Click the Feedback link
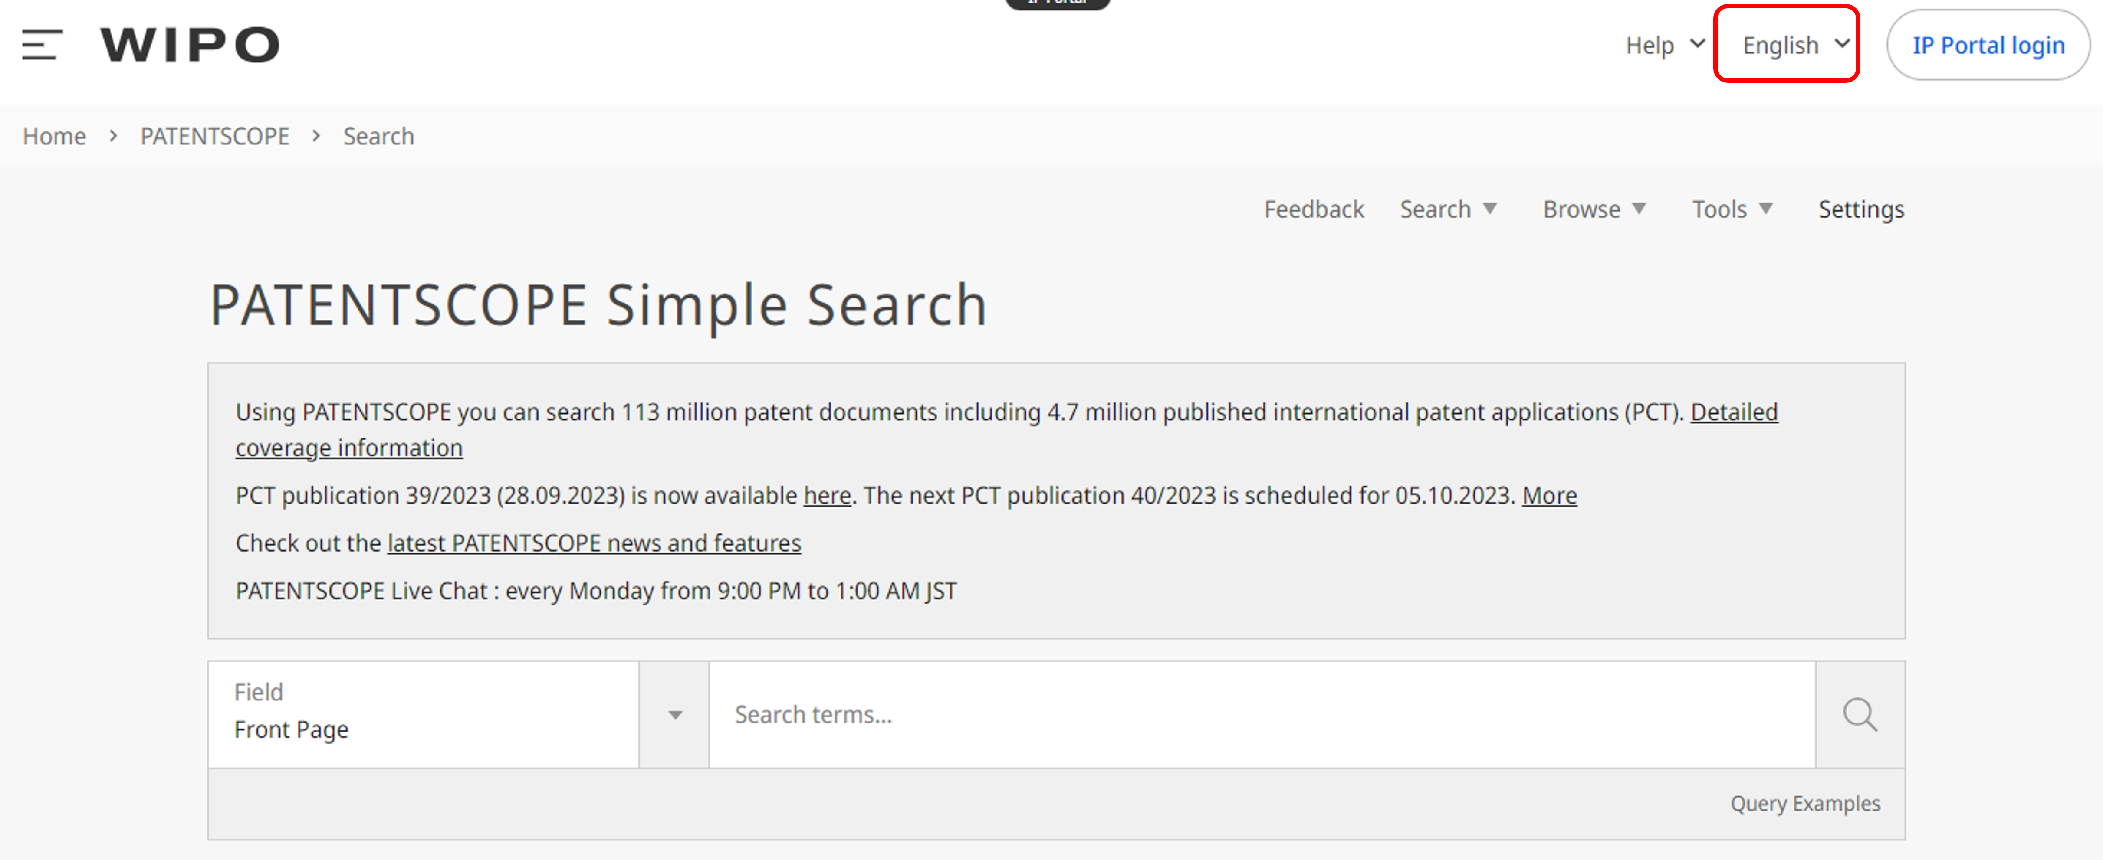This screenshot has height=860, width=2103. click(x=1314, y=210)
